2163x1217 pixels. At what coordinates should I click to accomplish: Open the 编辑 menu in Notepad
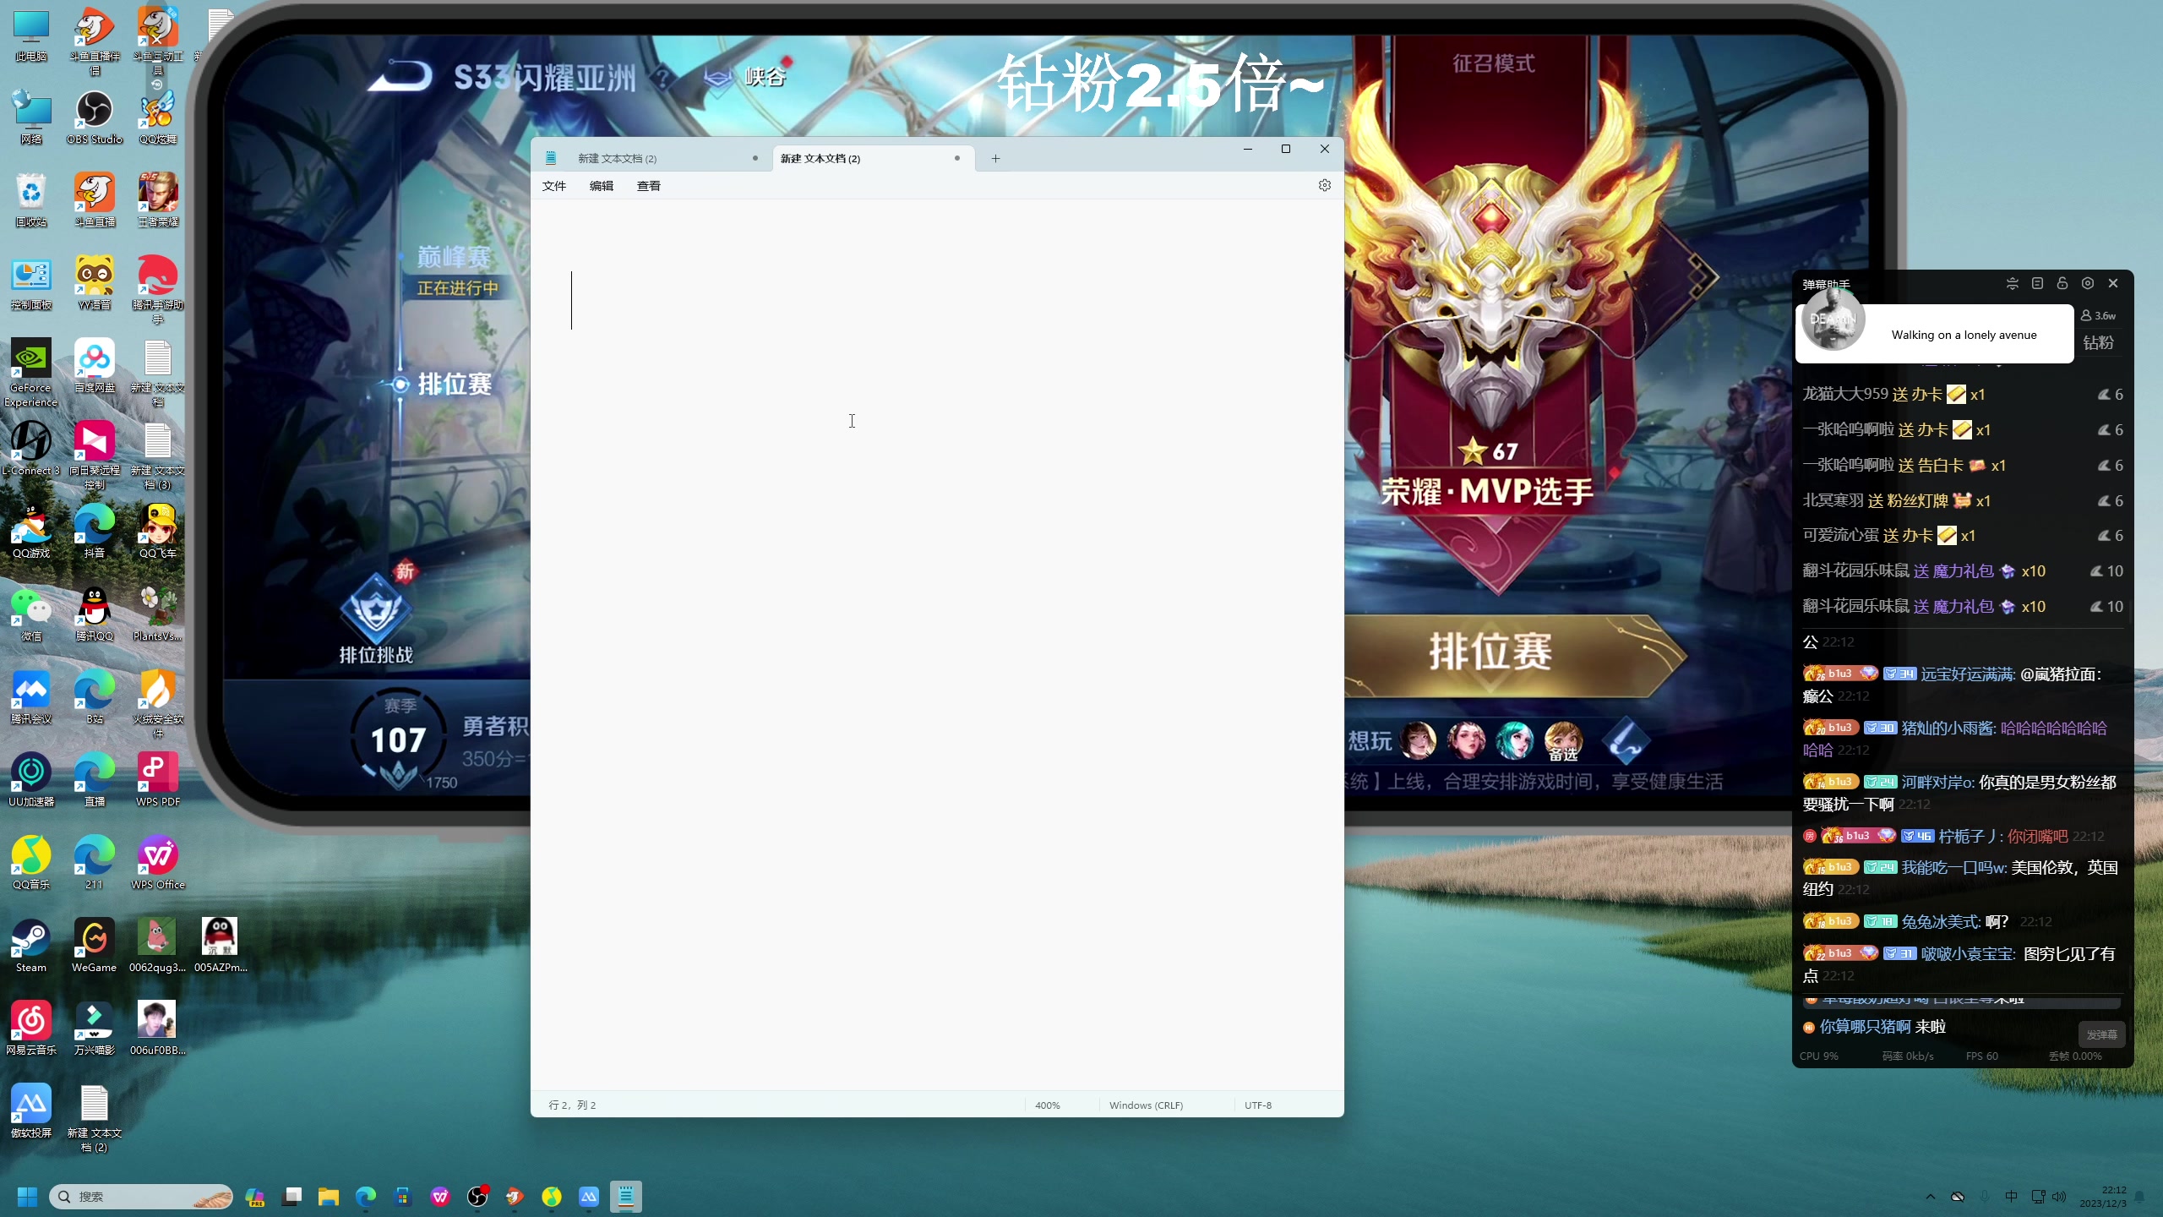click(601, 185)
